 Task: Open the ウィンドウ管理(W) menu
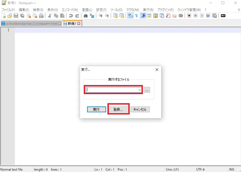pyautogui.click(x=189, y=10)
